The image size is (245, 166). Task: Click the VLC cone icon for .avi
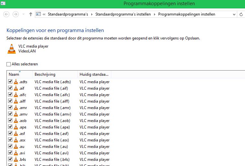pos(16,153)
